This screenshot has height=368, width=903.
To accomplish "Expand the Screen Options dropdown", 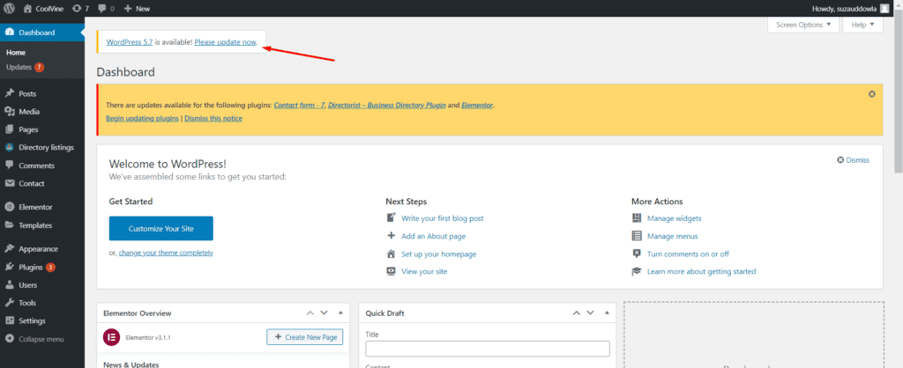I will [x=803, y=25].
